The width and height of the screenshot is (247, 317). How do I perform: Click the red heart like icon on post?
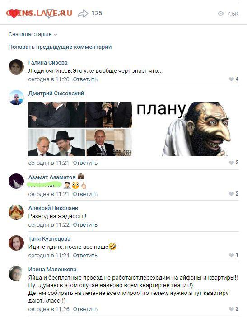click(14, 14)
